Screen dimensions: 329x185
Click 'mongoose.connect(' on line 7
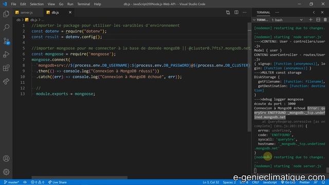coord(51,60)
